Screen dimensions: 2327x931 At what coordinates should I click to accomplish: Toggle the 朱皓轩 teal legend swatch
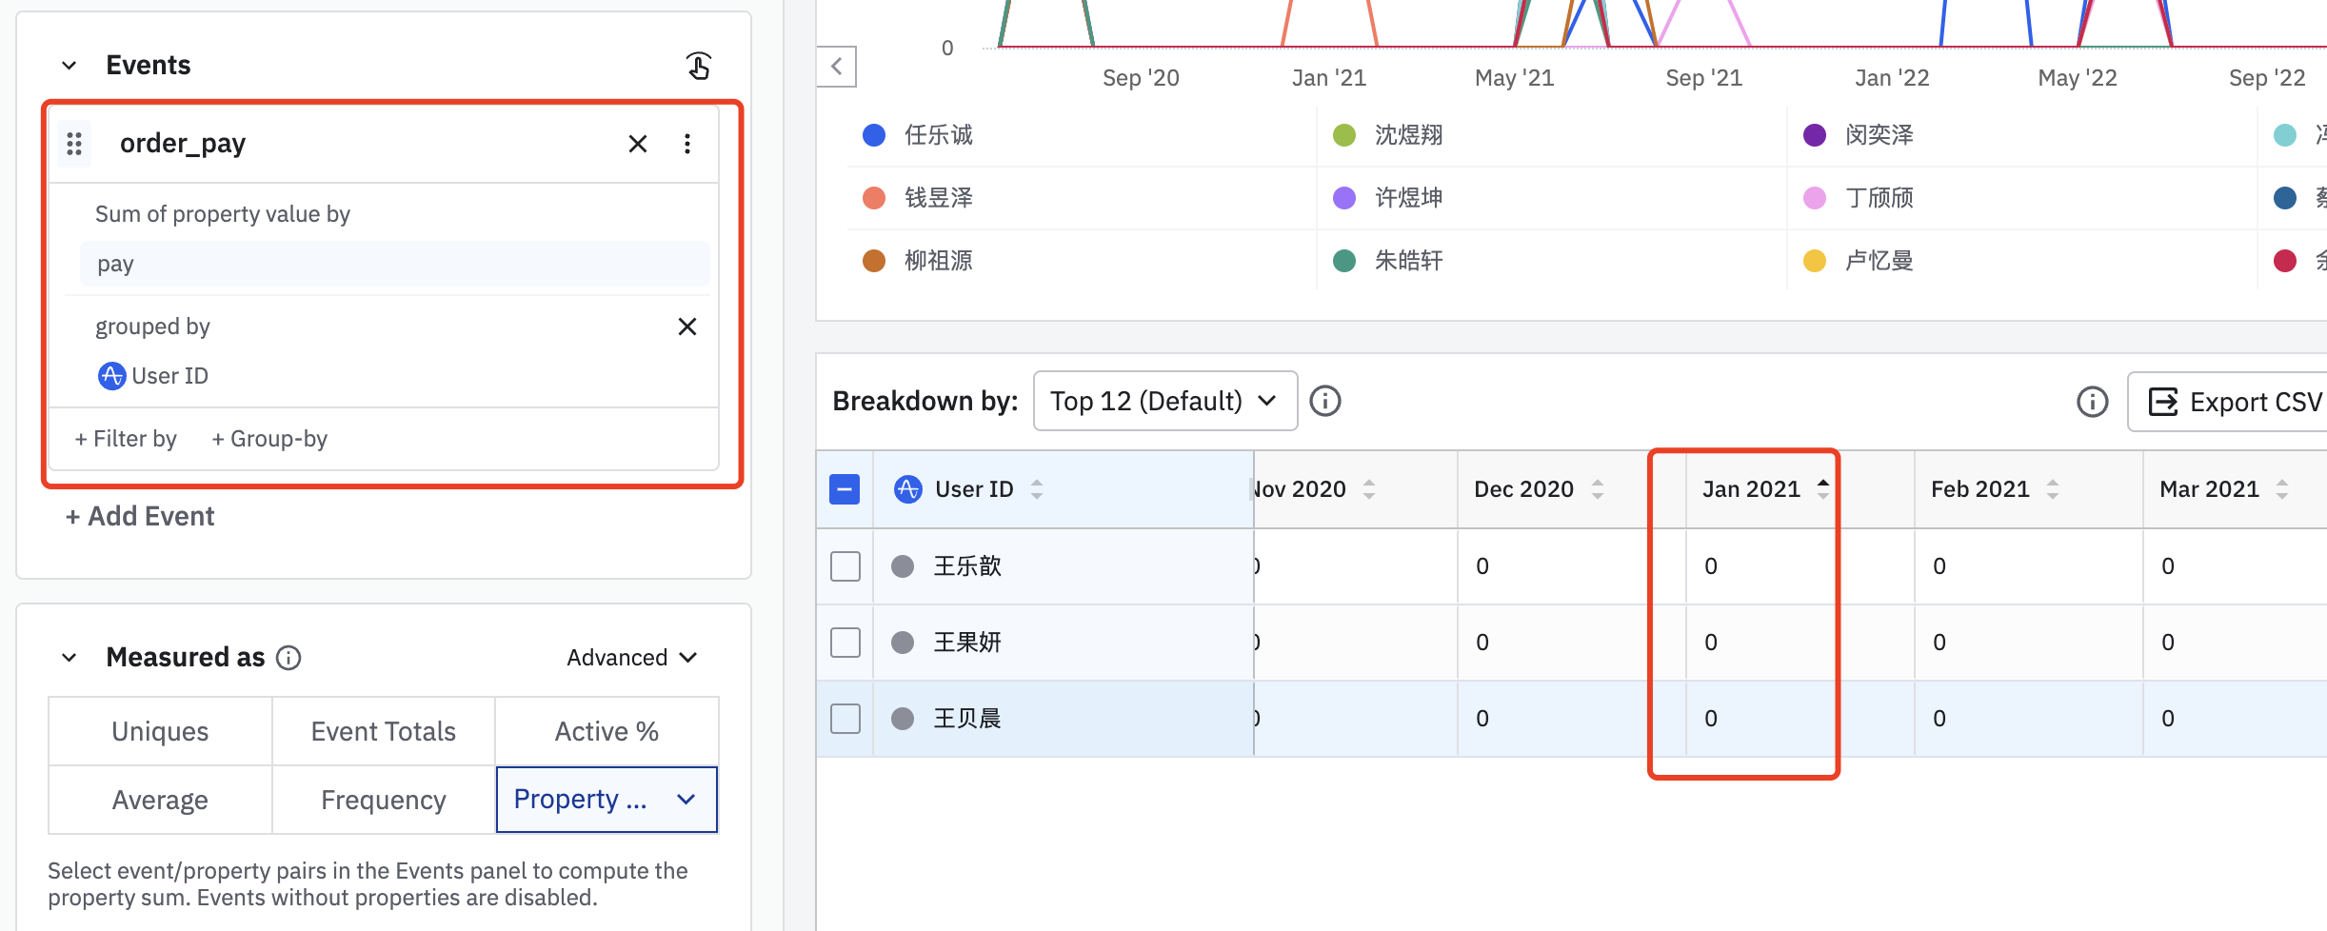(x=1344, y=261)
